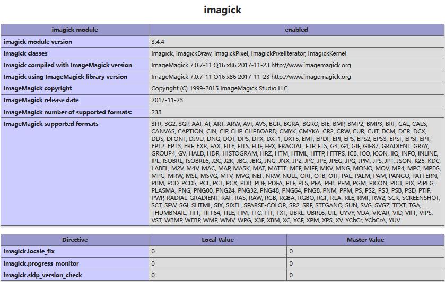
Task: Select 'Imagick using ImageMagick library version' label
Action: click(x=66, y=77)
